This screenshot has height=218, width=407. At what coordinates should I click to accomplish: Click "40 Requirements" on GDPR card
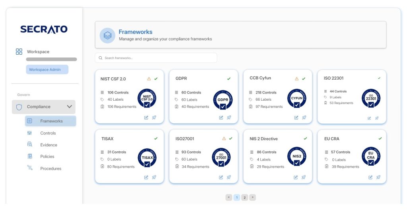[195, 107]
